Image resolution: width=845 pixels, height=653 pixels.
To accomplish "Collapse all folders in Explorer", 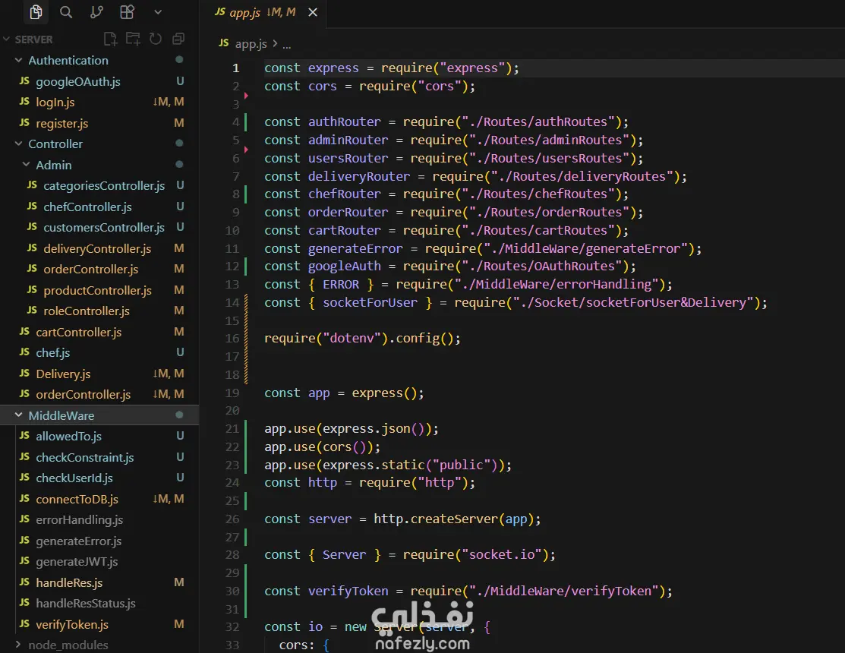I will [x=178, y=39].
